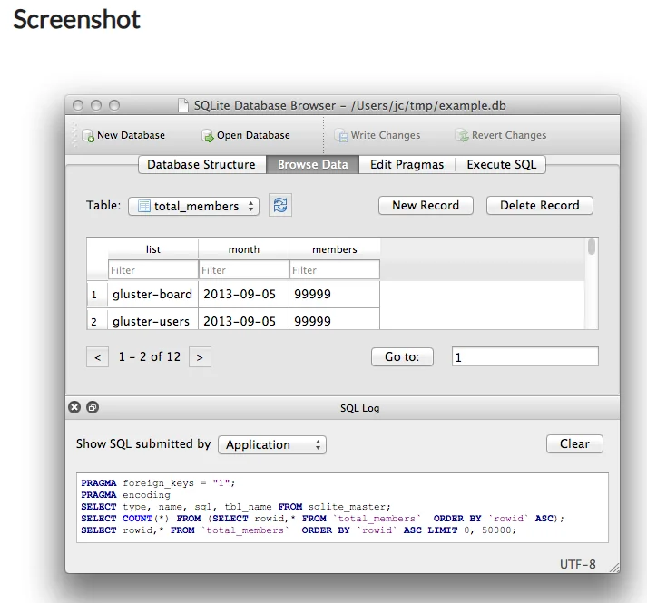Click the Open Database toolbar icon
The height and width of the screenshot is (603, 647).
click(x=208, y=136)
